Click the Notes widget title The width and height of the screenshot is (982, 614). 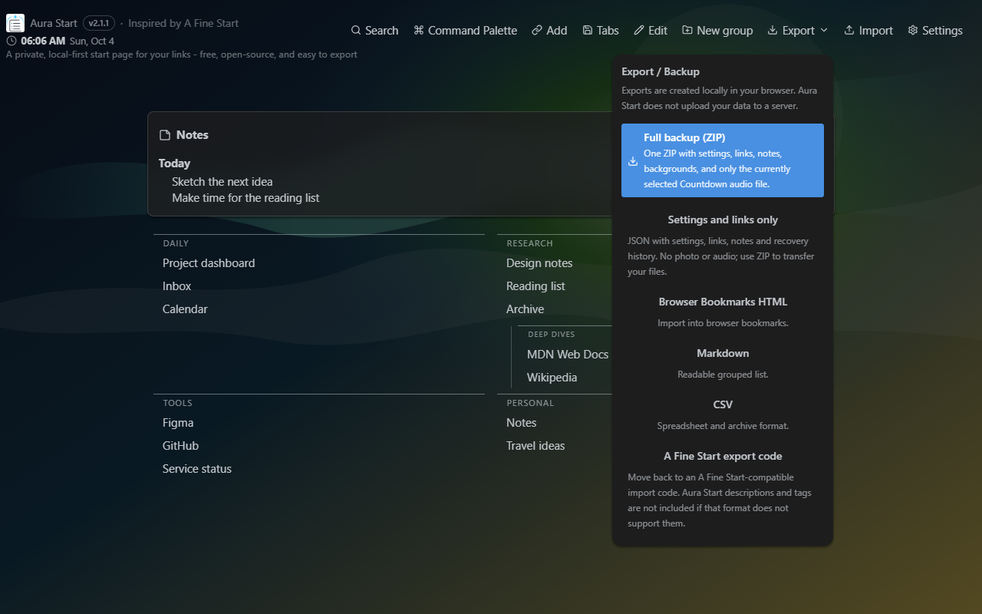coord(193,135)
